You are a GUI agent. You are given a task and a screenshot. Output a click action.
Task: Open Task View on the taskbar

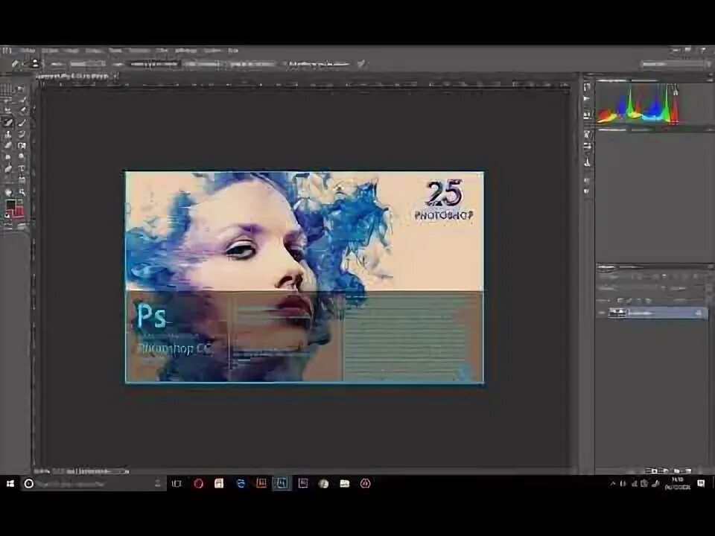tap(177, 484)
